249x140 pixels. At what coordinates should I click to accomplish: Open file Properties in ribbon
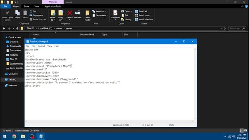(x=115, y=16)
